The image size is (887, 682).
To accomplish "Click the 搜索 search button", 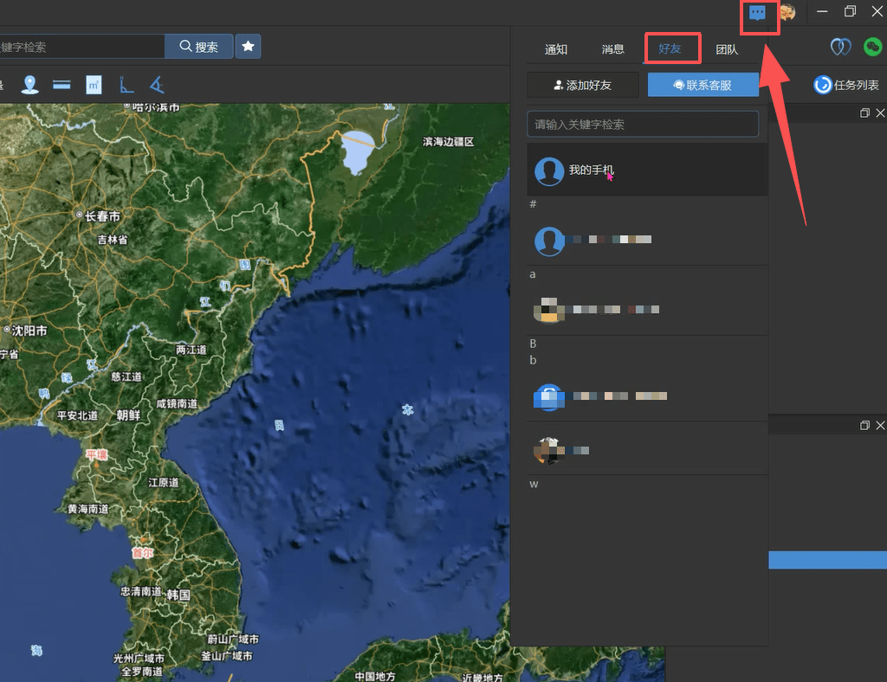I will (199, 47).
